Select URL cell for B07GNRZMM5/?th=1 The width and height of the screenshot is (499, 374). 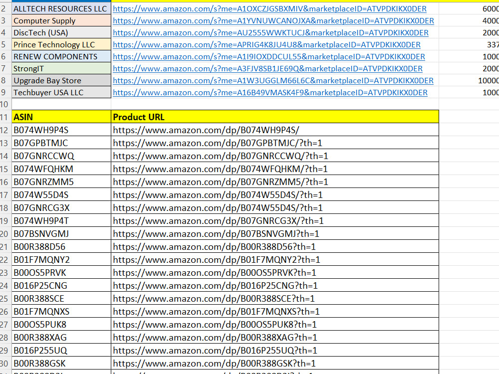click(275, 182)
